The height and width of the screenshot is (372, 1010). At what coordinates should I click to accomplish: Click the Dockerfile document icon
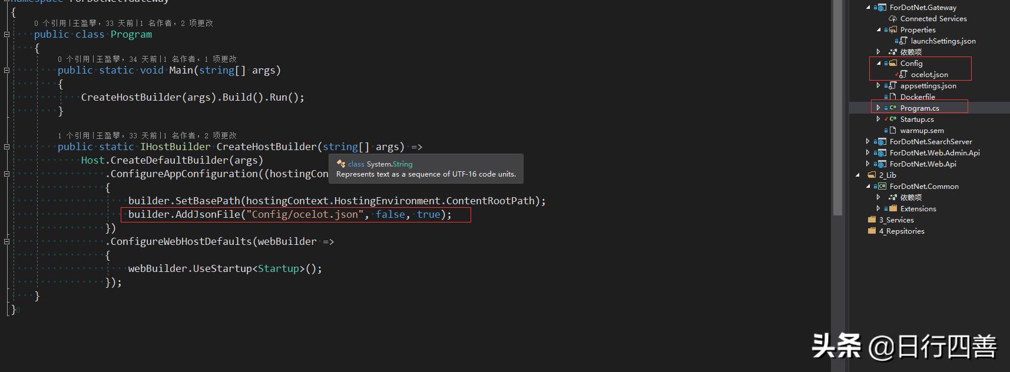(893, 97)
